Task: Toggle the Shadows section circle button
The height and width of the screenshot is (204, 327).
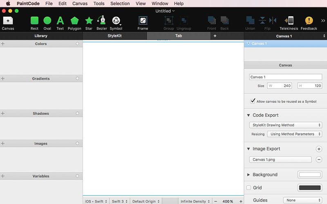Action: click(x=77, y=113)
